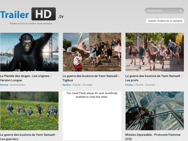Open title La guerre des boutons - Tigibus
188x141 pixels.
(x=91, y=78)
